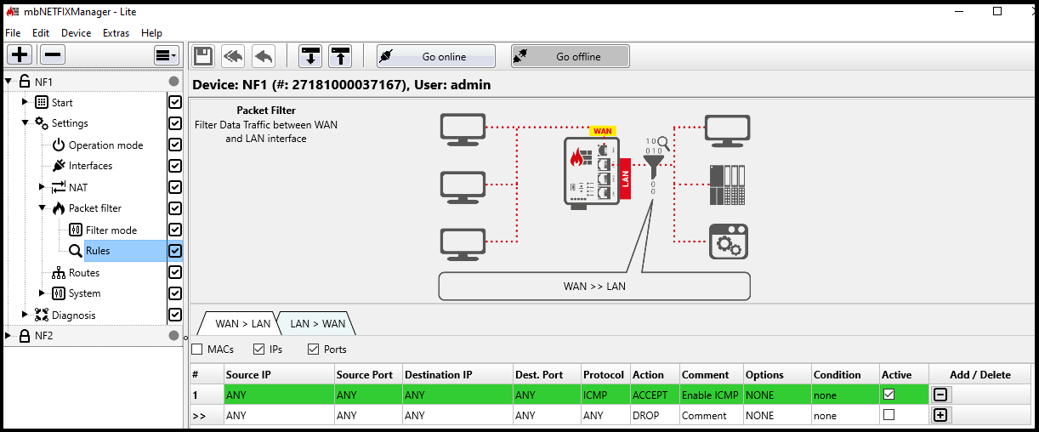Screen dimensions: 1039x432
Task: Open the Help menu
Action: click(x=151, y=33)
